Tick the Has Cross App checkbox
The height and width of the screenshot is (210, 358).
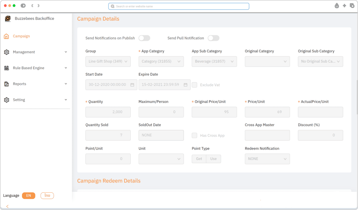coord(194,135)
